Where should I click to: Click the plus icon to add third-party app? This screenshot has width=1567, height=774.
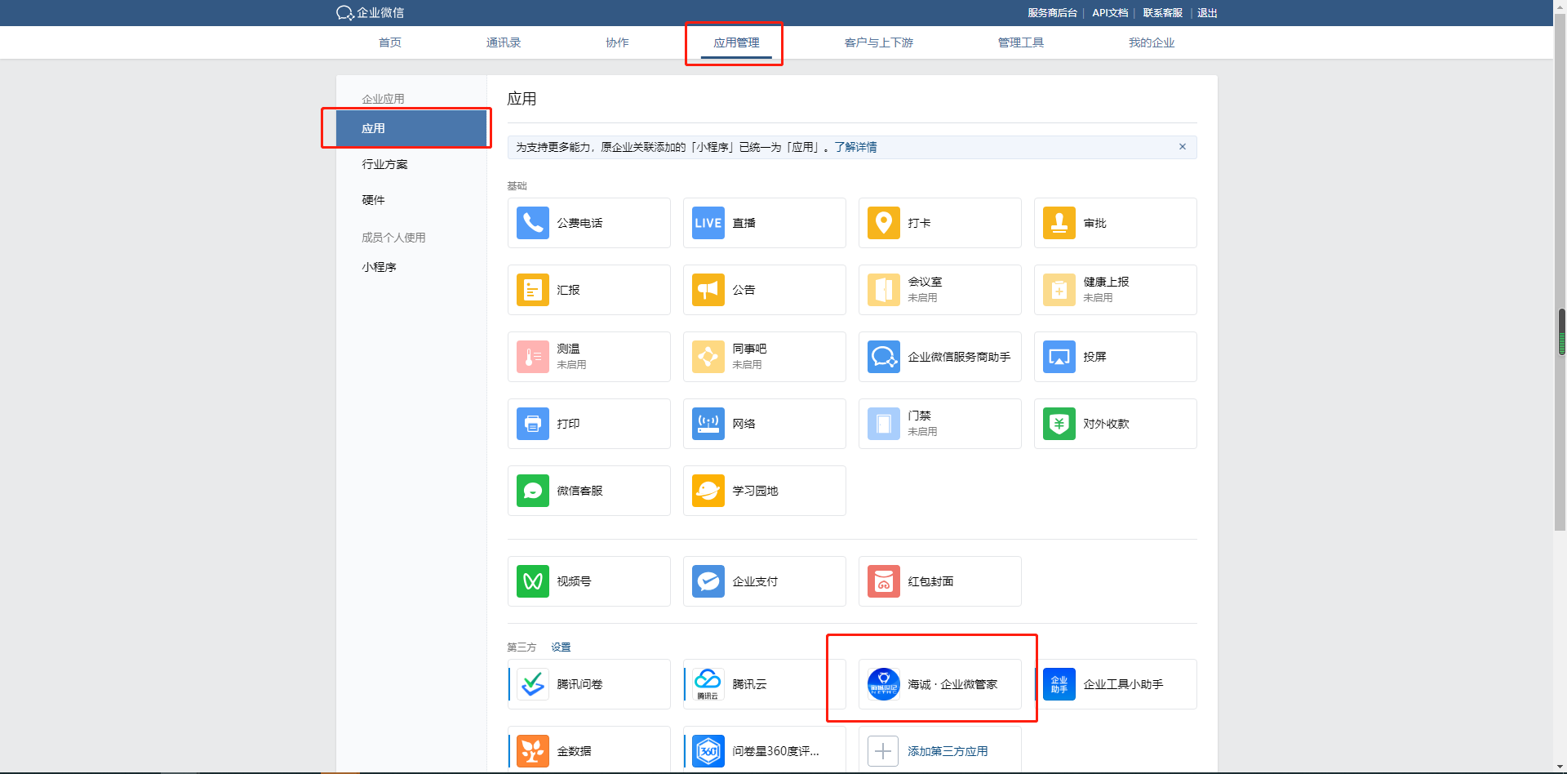coord(883,751)
